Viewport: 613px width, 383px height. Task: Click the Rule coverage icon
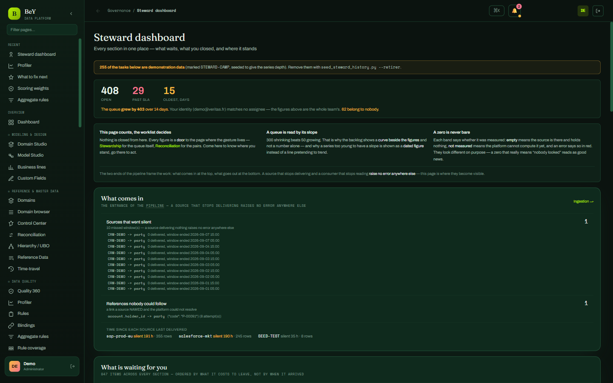11,348
